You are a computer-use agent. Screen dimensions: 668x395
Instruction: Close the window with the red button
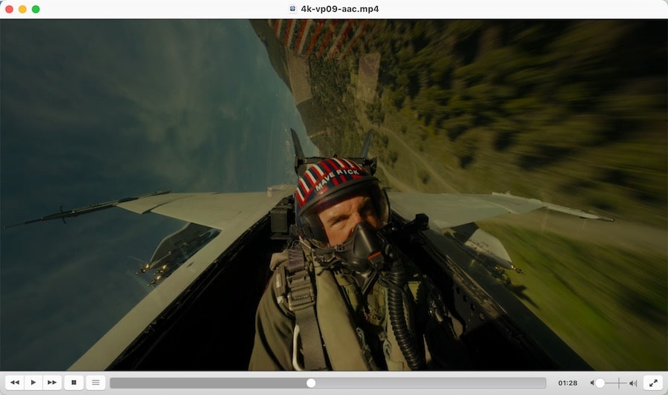9,9
